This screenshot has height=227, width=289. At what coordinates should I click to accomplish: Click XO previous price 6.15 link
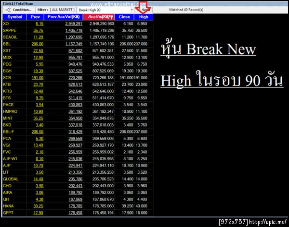(x=39, y=24)
